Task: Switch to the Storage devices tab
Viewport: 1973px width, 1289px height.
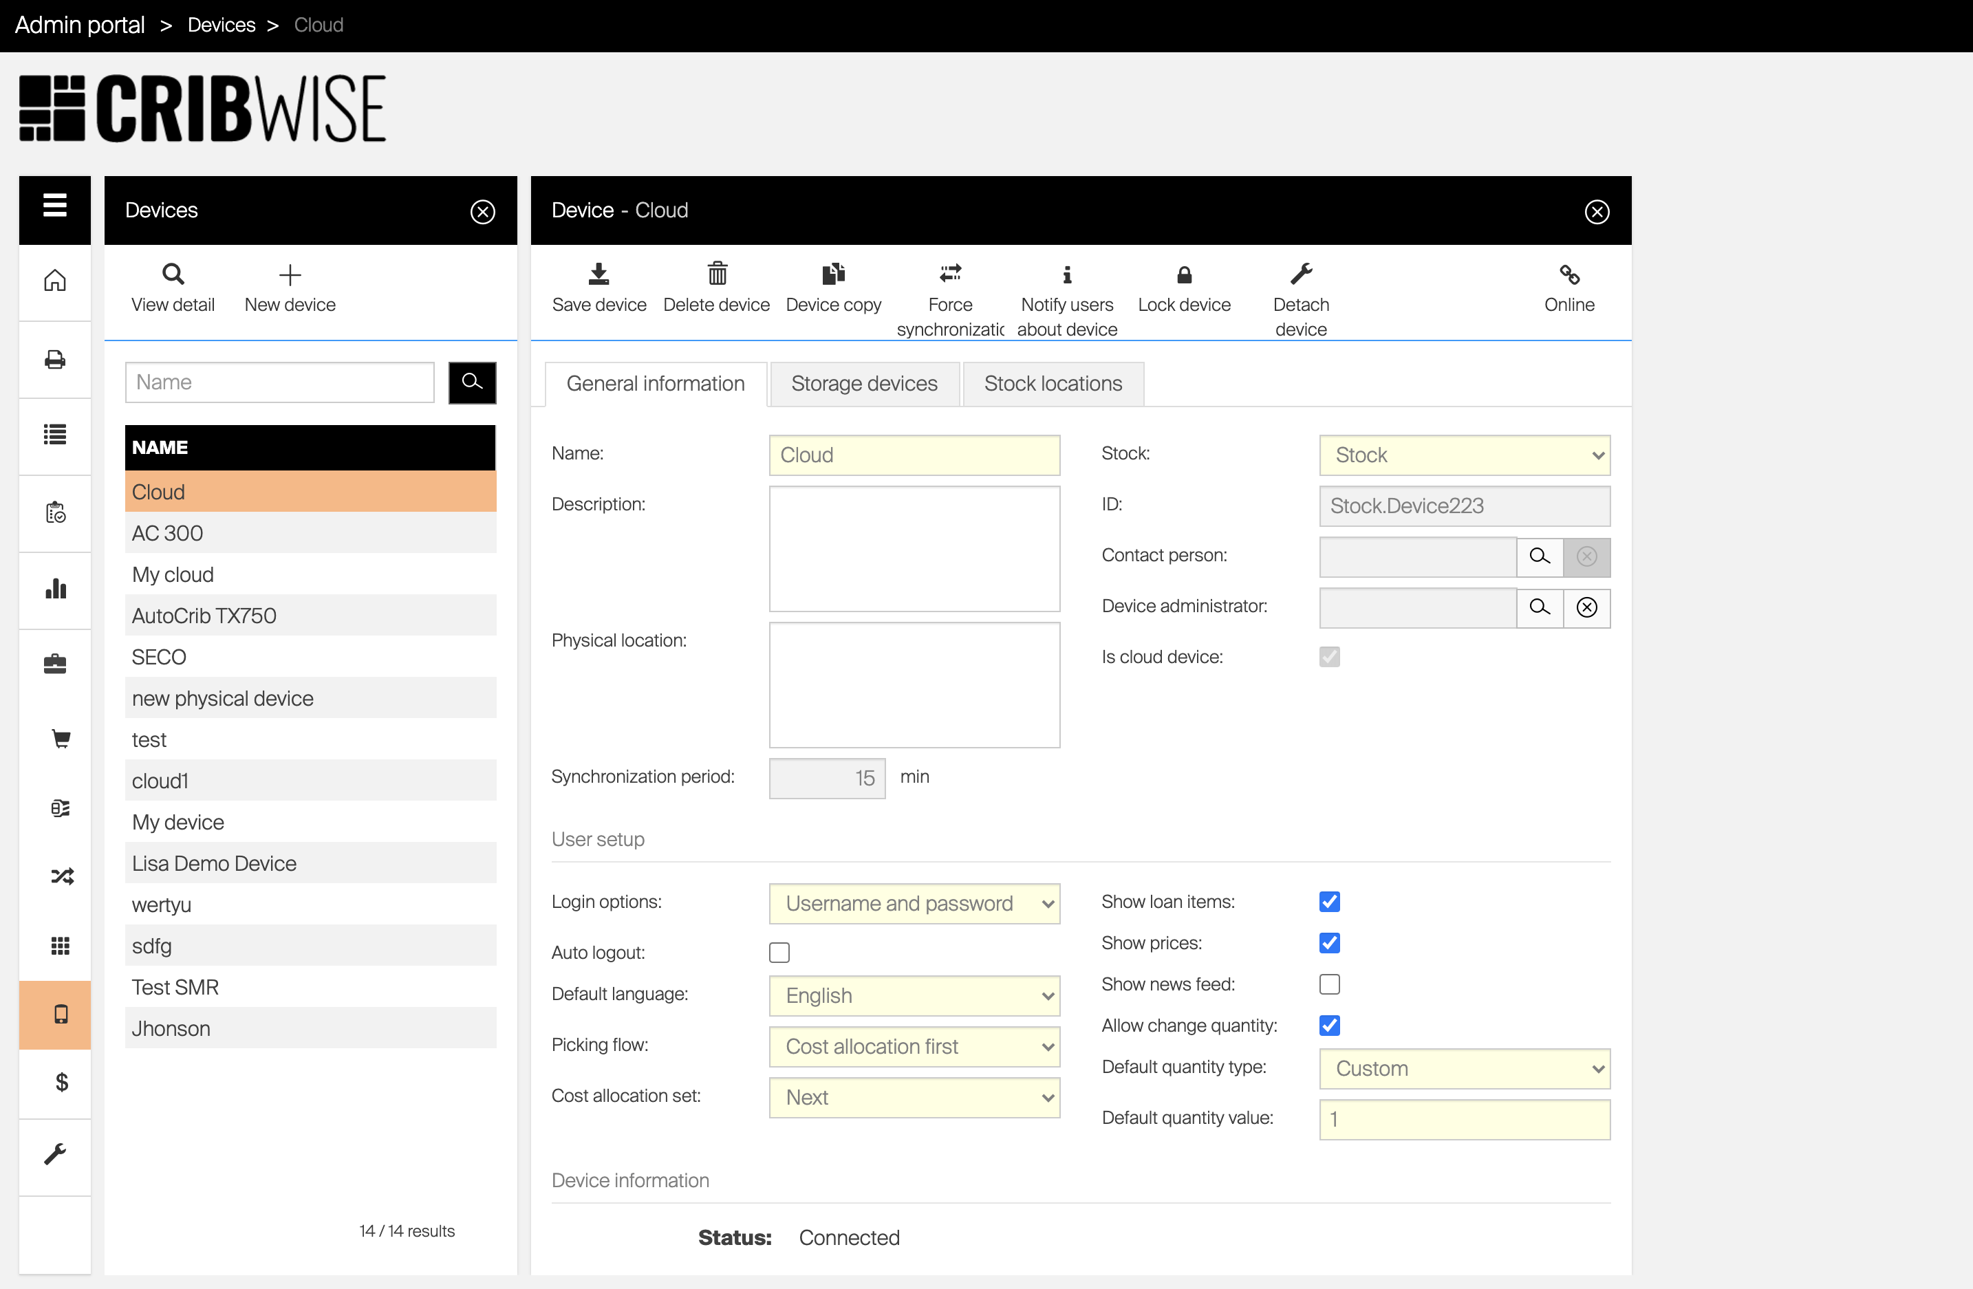Action: (864, 384)
